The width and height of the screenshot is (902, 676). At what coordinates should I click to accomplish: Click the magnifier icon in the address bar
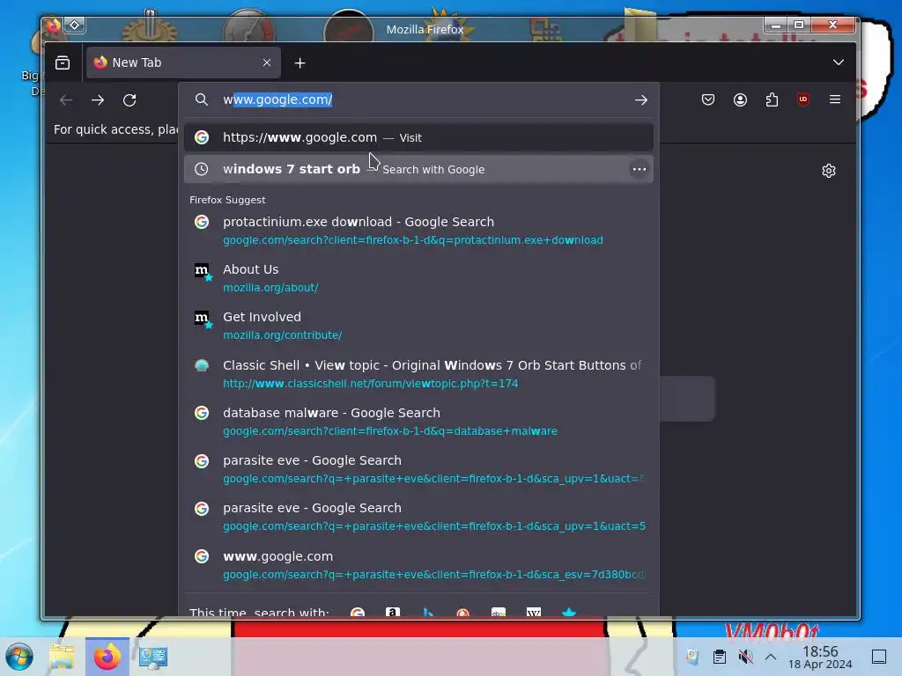(x=202, y=99)
